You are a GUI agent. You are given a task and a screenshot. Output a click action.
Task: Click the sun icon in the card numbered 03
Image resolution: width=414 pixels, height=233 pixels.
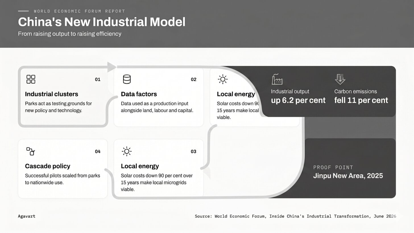pyautogui.click(x=127, y=151)
